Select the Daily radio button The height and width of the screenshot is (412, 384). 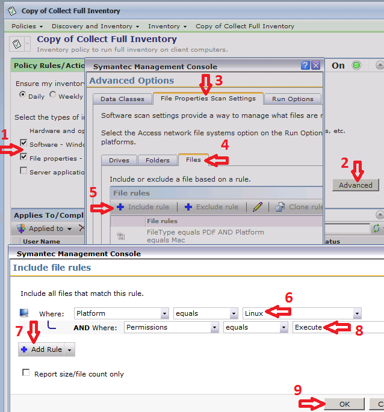point(23,94)
